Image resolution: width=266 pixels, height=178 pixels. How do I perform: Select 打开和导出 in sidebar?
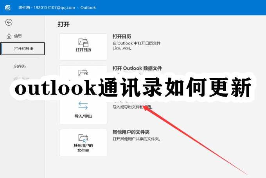(23, 49)
